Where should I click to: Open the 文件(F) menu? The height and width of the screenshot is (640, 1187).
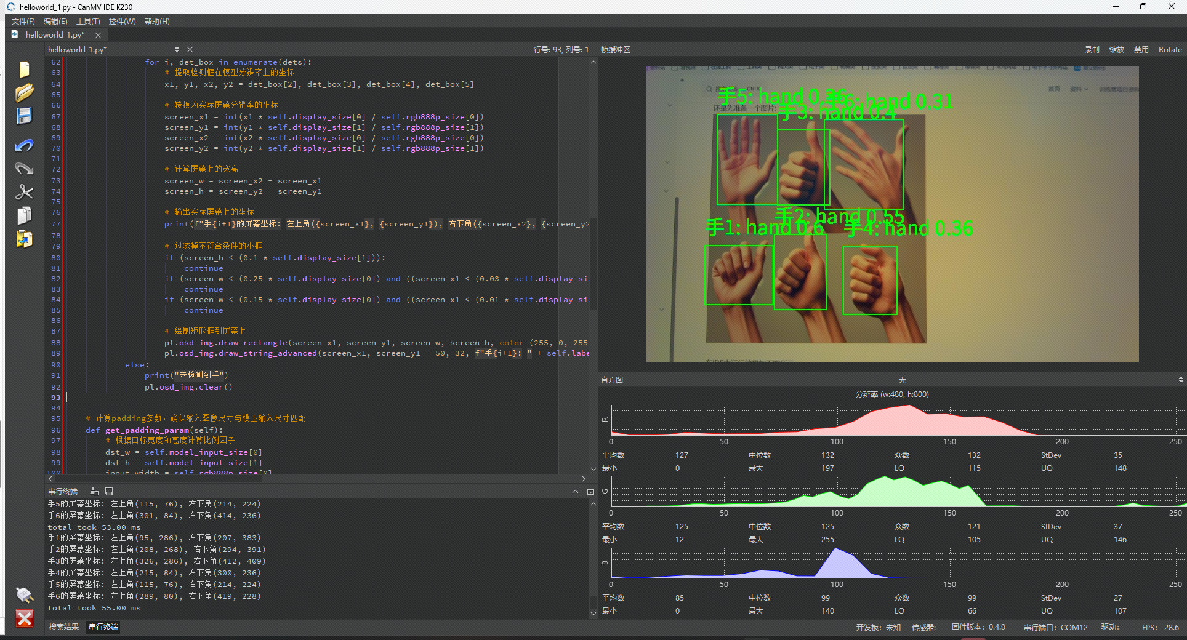[x=23, y=22]
